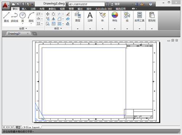The height and width of the screenshot is (135, 182).
Task: Click the New file quick access icon
Action: pyautogui.click(x=13, y=4)
